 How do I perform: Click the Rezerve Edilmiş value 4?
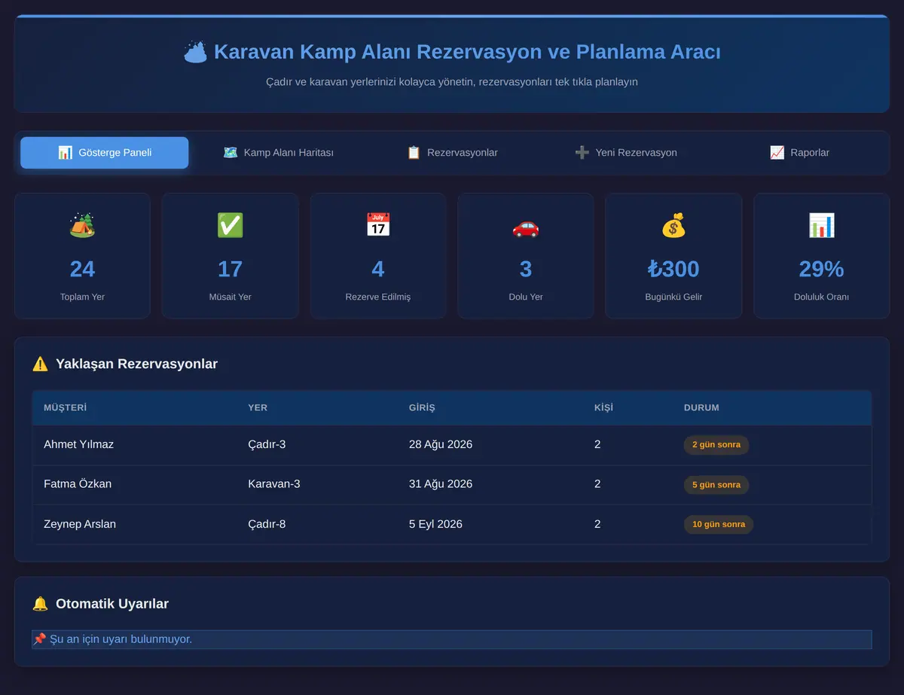click(378, 269)
